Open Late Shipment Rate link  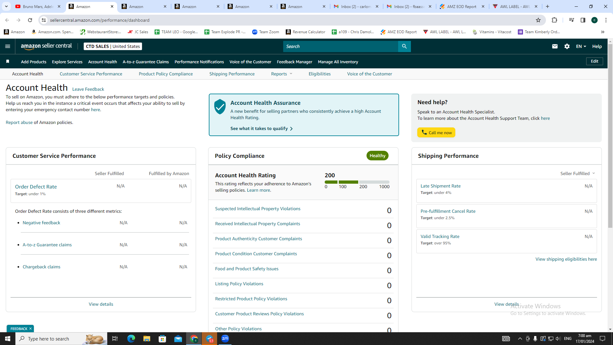point(441,186)
